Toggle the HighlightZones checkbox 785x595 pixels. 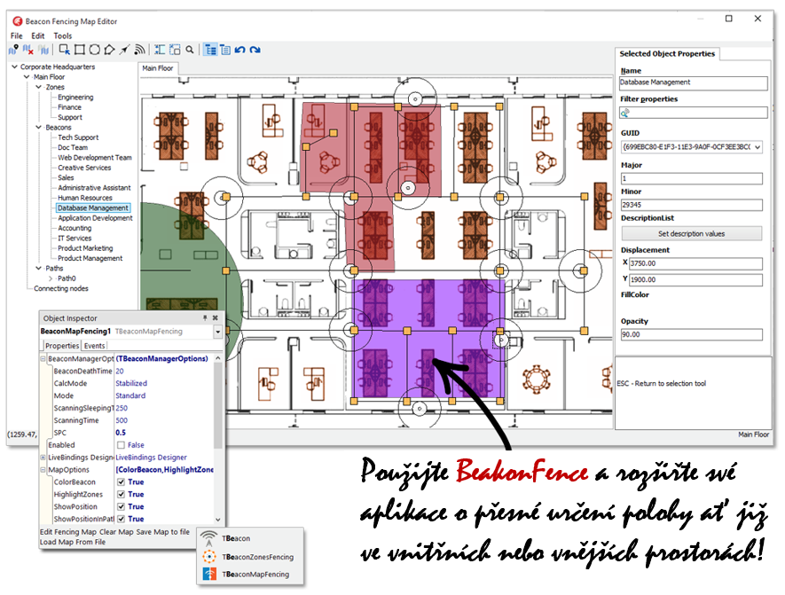click(121, 495)
